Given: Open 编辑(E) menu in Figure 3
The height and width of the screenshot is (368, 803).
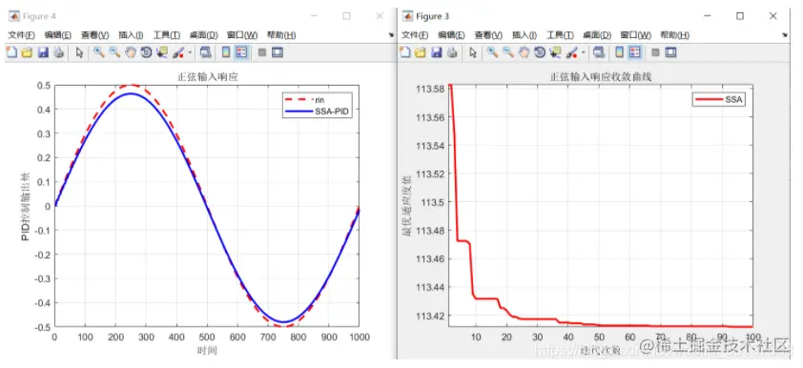Looking at the screenshot, I should click(x=452, y=35).
